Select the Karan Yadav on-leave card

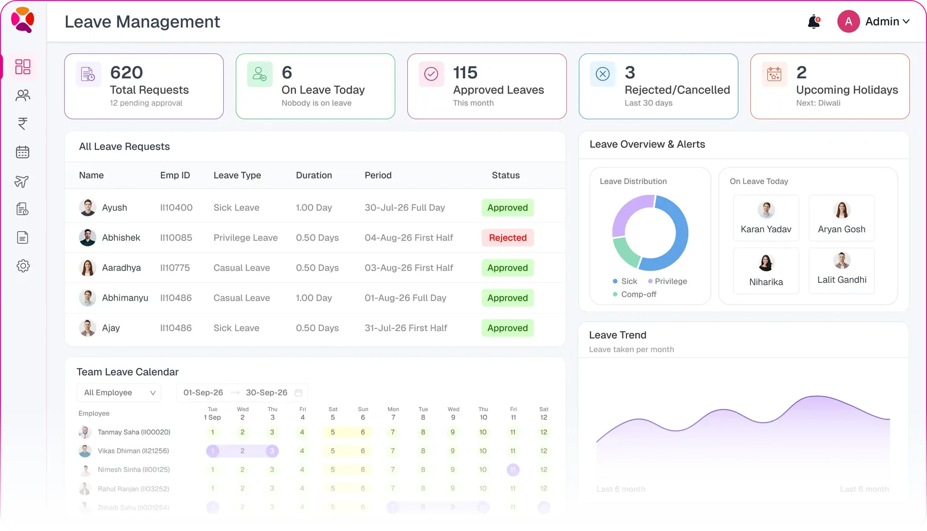pos(766,218)
